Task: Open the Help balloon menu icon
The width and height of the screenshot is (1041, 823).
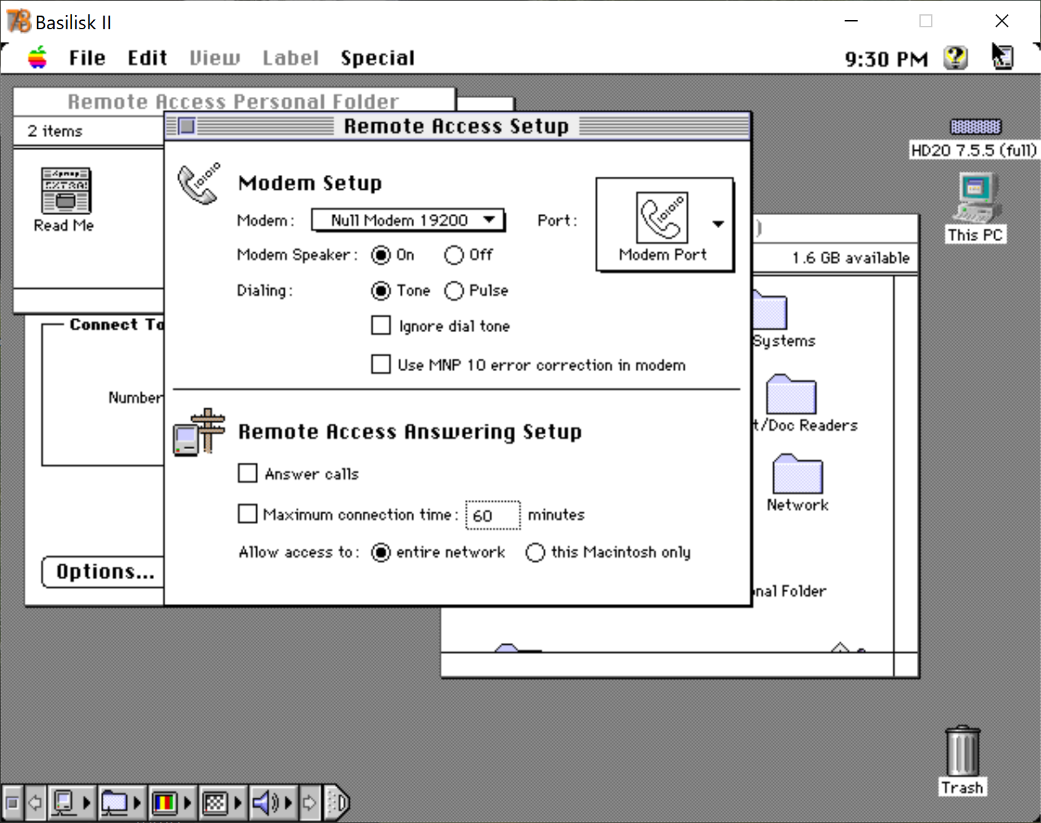Action: pyautogui.click(x=955, y=58)
